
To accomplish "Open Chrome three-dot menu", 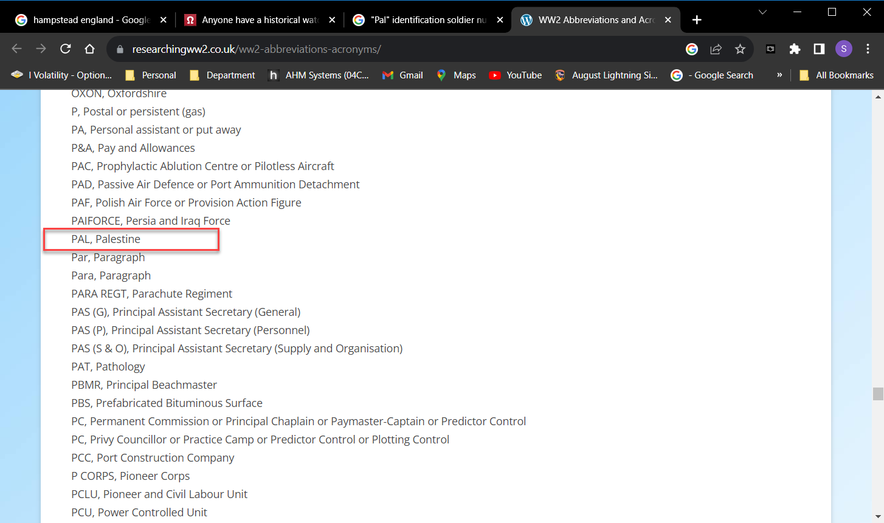I will click(868, 49).
